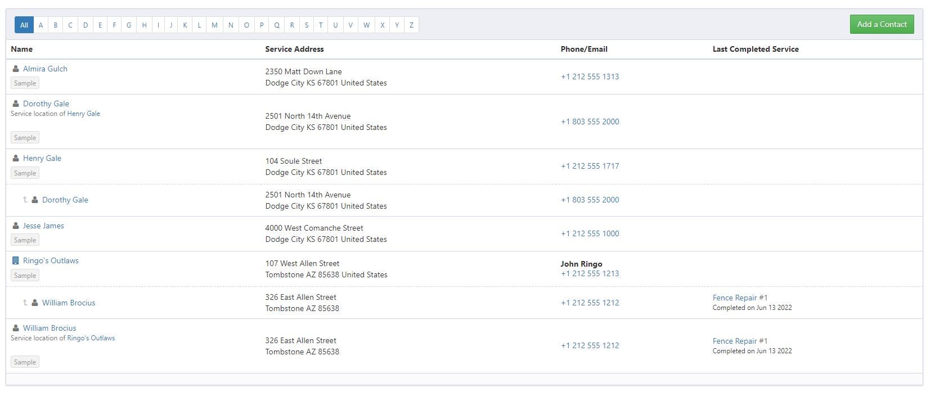
Task: Open the Henry Gale contact heading link
Action: click(x=42, y=158)
